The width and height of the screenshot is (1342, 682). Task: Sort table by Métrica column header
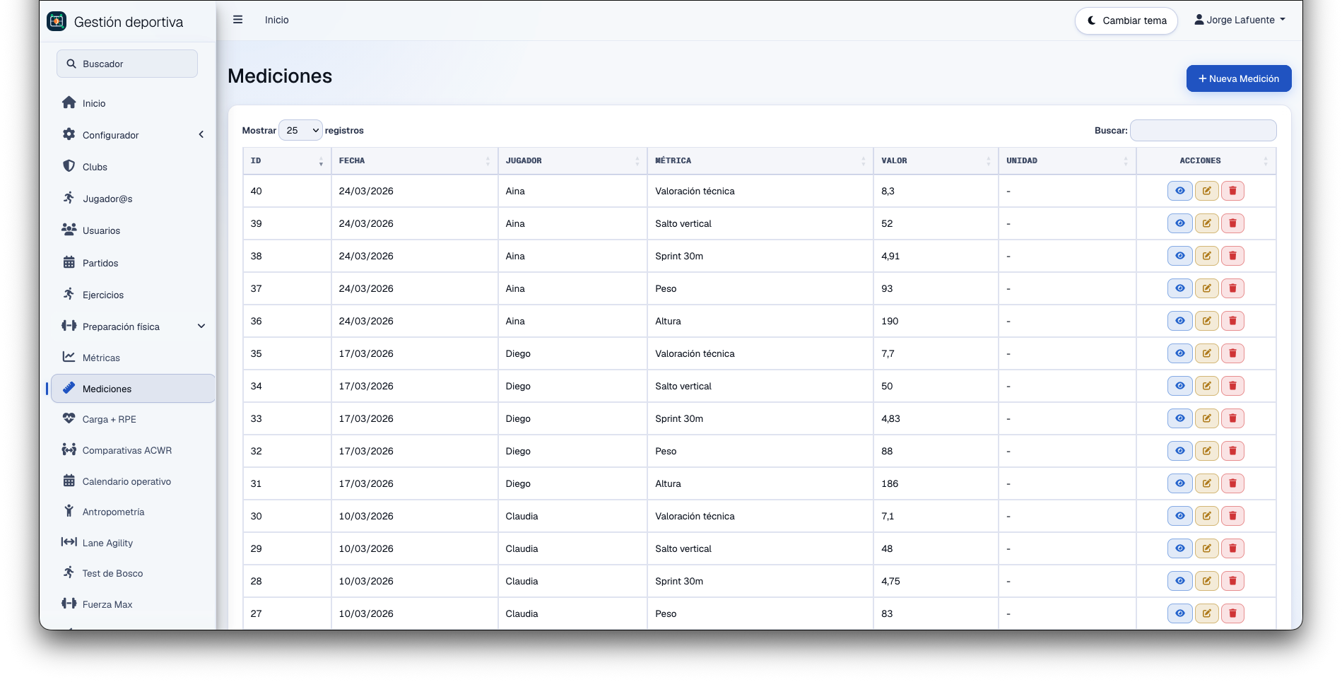(x=760, y=161)
